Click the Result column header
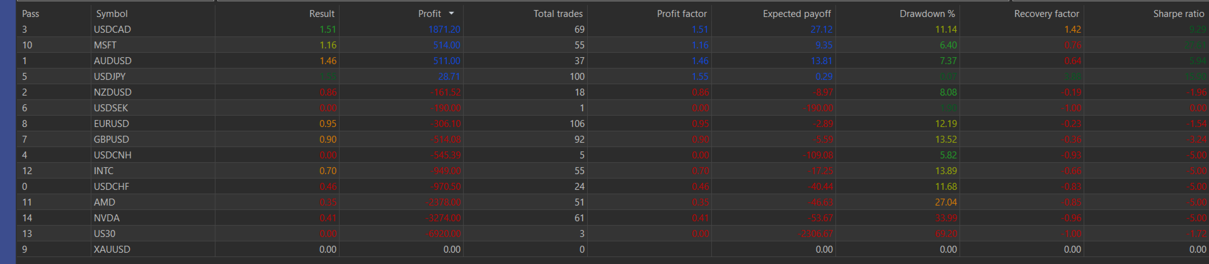The height and width of the screenshot is (264, 1209). 322,13
